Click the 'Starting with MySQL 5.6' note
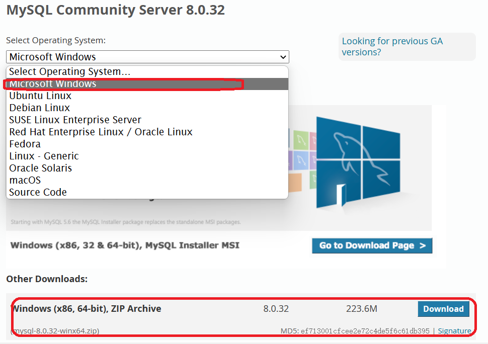This screenshot has height=344, width=488. point(126,222)
